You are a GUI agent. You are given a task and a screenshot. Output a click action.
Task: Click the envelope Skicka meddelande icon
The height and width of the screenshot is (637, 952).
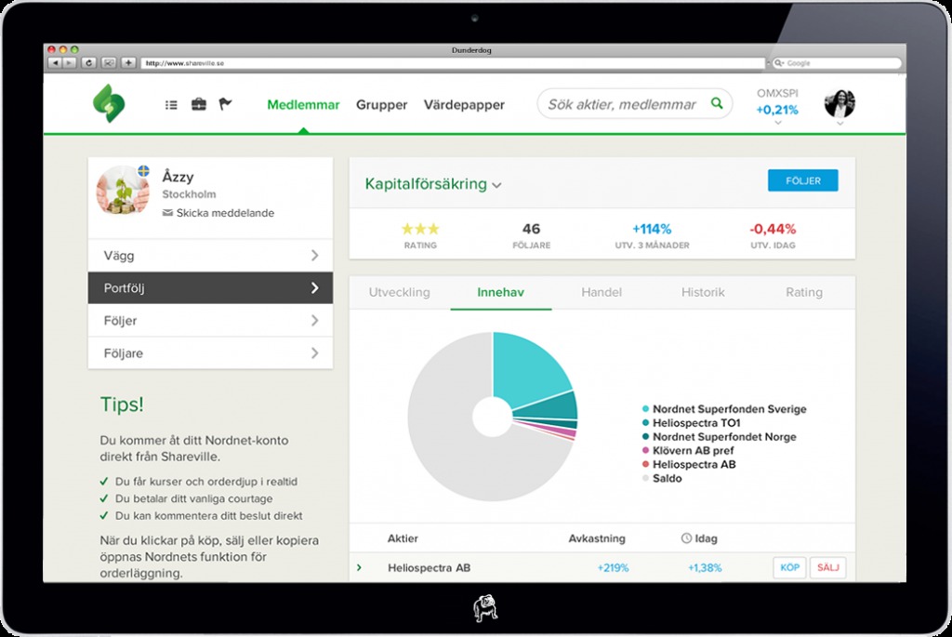167,213
